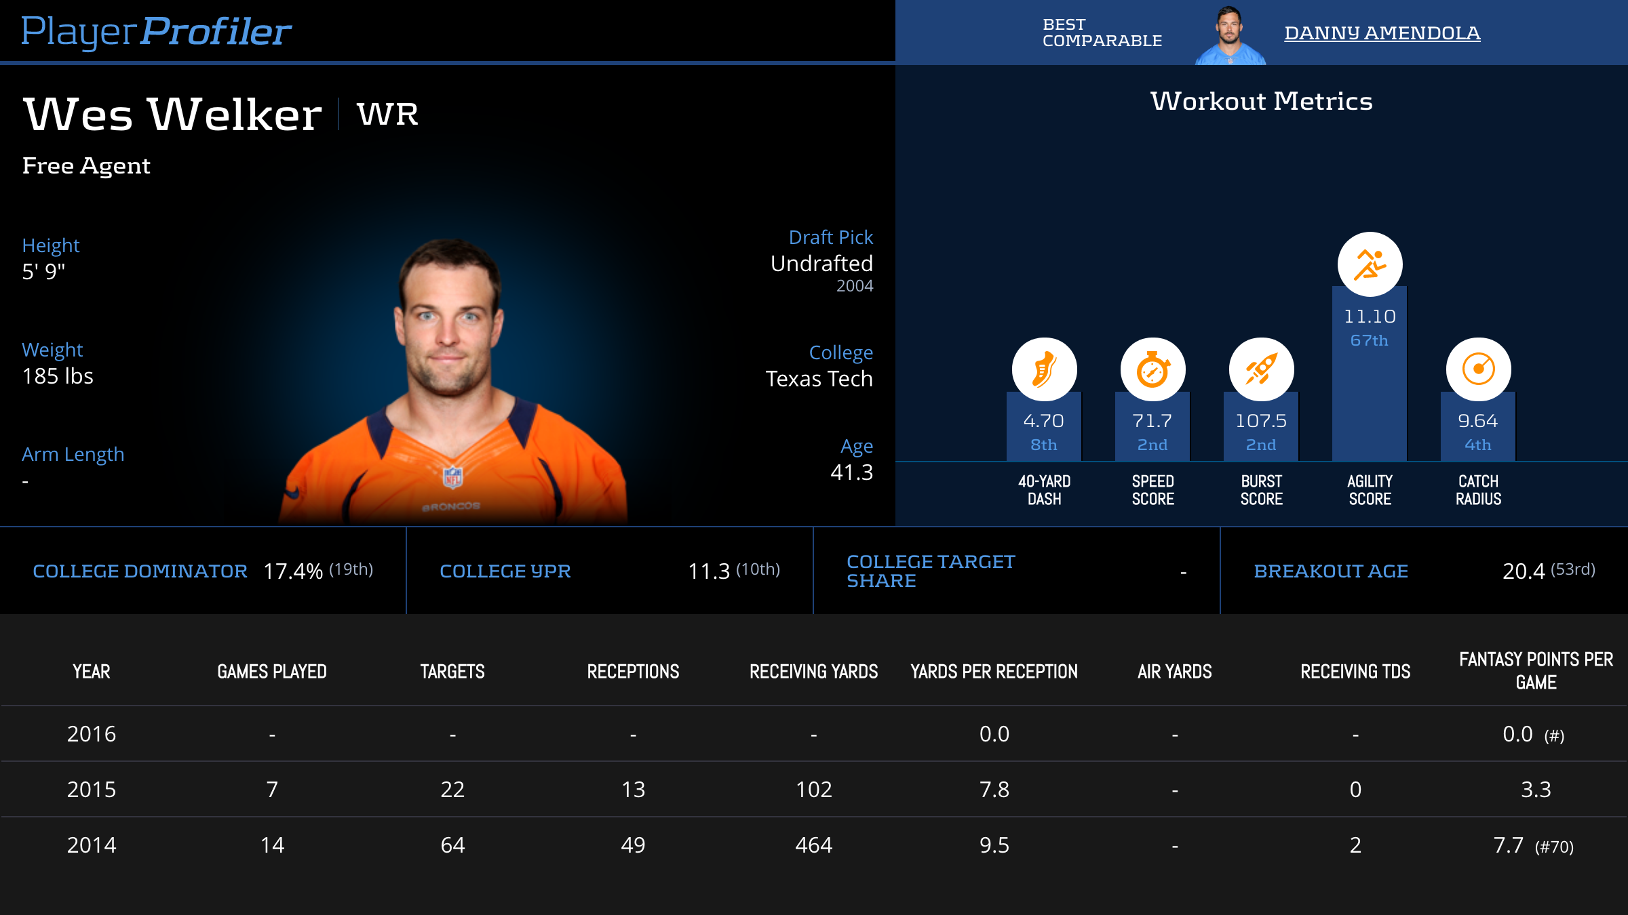This screenshot has height=915, width=1628.
Task: Select the College YPR metric label
Action: [505, 571]
